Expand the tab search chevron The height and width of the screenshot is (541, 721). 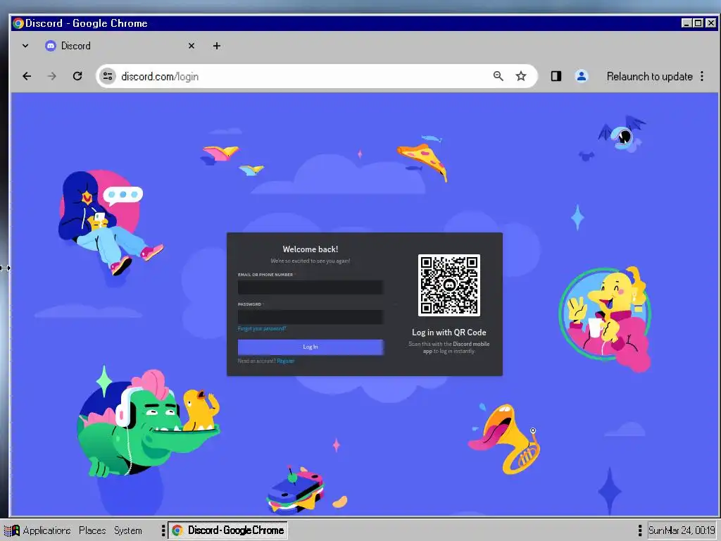(x=25, y=46)
